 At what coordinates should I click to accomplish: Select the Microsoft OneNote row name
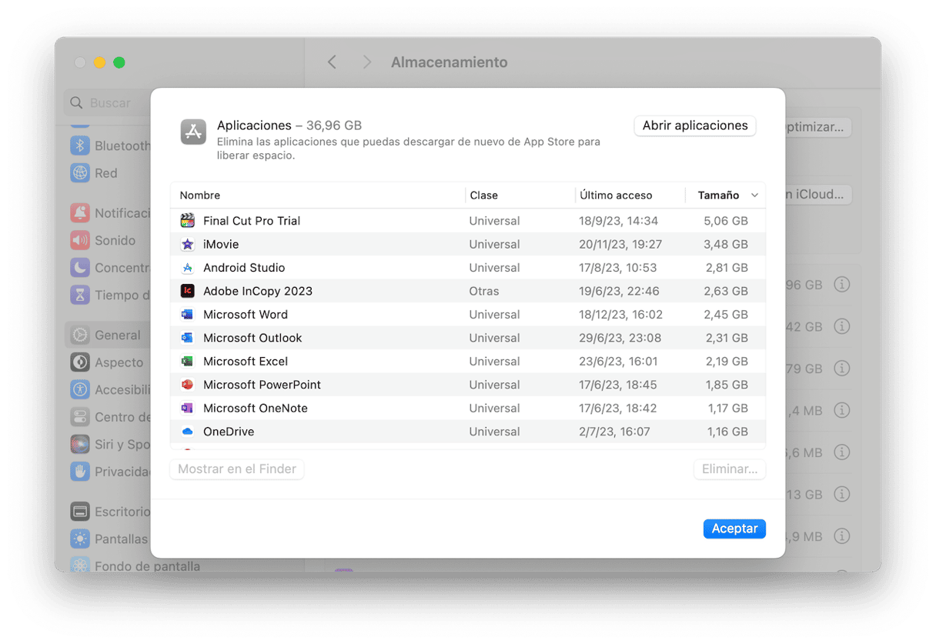(256, 409)
